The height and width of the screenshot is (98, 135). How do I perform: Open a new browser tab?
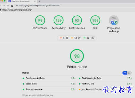[40, 1]
